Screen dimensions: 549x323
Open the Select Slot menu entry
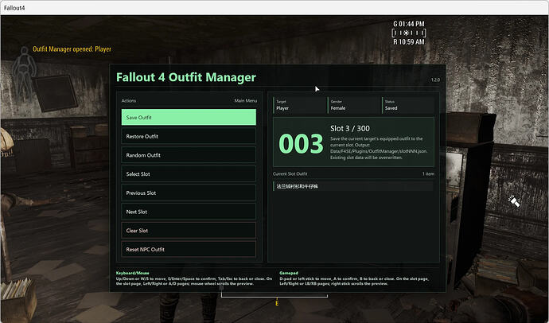(x=189, y=174)
